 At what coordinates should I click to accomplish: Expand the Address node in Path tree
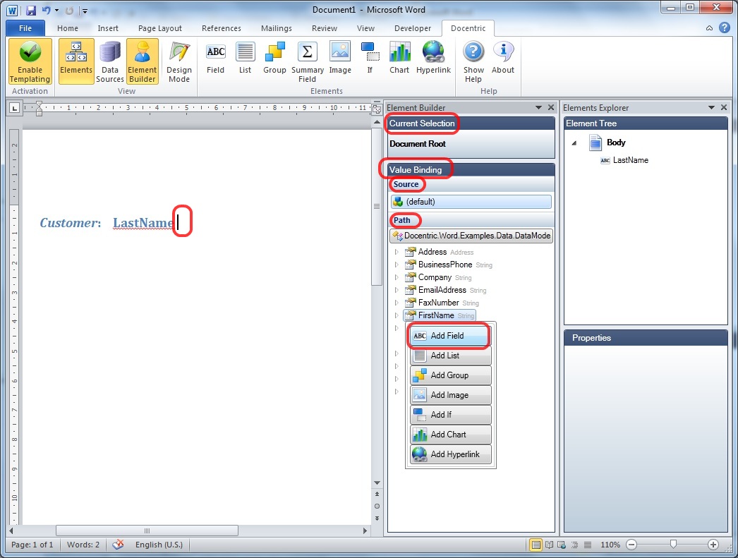[397, 252]
